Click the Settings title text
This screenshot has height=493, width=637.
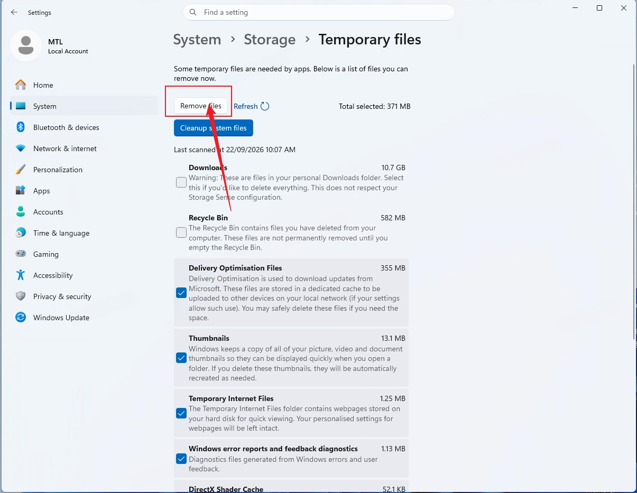coord(40,13)
